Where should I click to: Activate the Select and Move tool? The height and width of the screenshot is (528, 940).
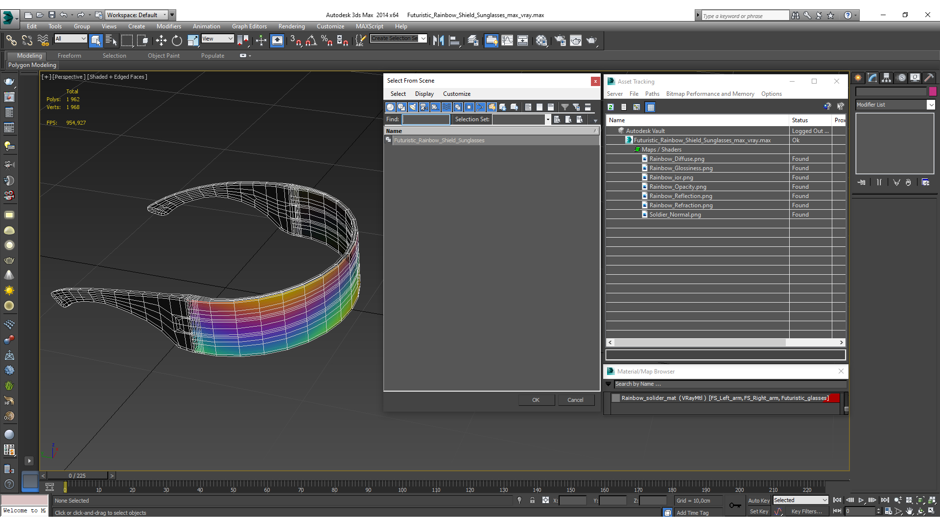pyautogui.click(x=161, y=41)
